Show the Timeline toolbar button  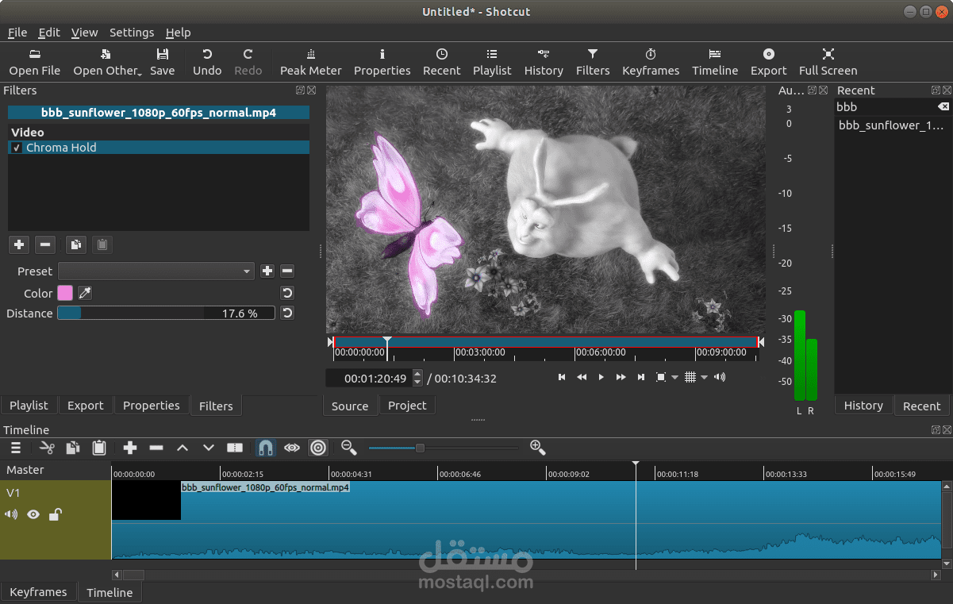(715, 62)
